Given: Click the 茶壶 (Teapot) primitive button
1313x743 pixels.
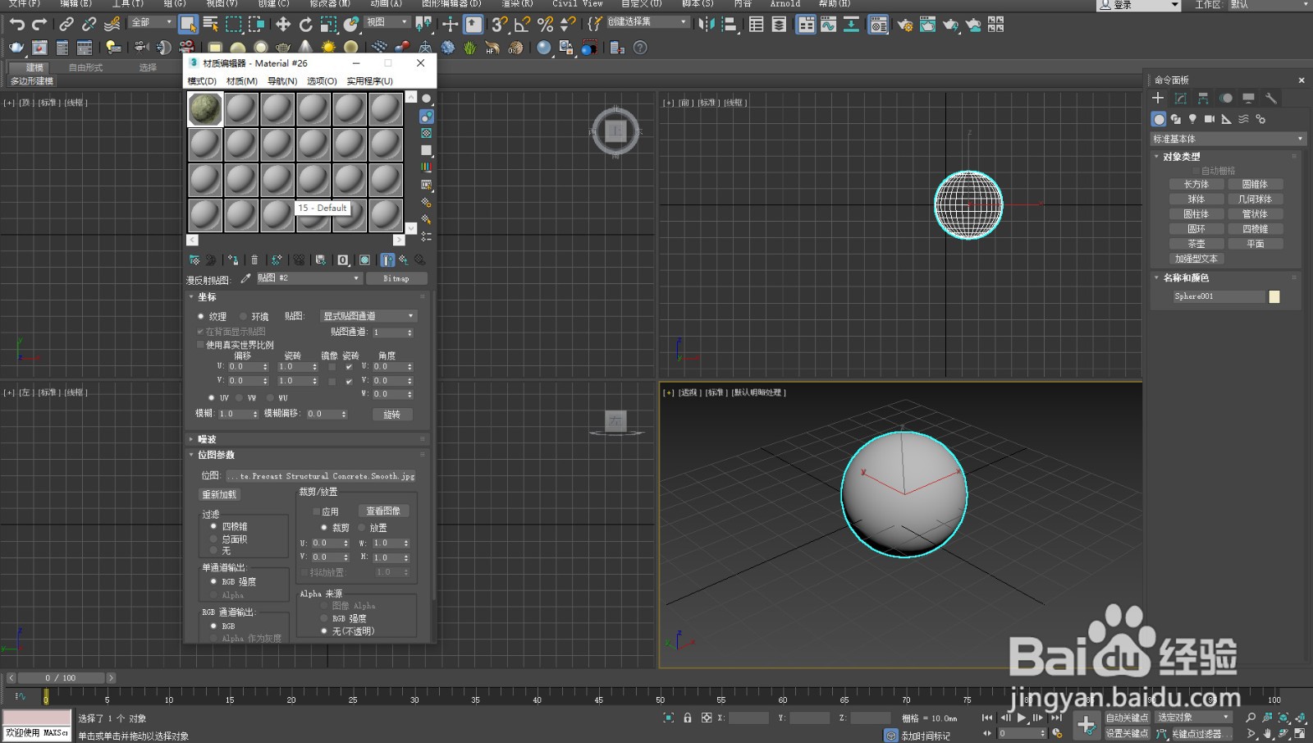Looking at the screenshot, I should pos(1196,244).
